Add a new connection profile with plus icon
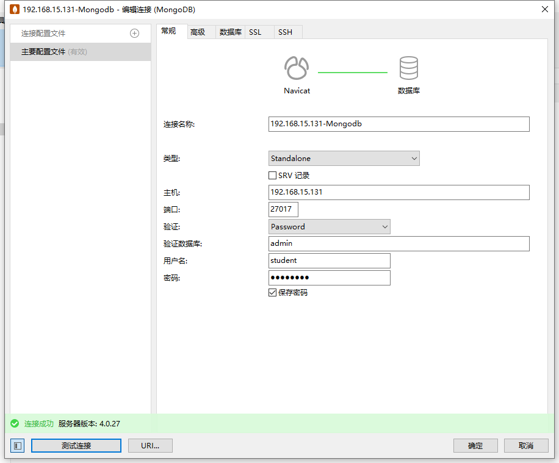The width and height of the screenshot is (559, 463). 134,34
